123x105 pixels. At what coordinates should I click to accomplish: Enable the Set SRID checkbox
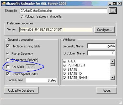click(x=8, y=67)
